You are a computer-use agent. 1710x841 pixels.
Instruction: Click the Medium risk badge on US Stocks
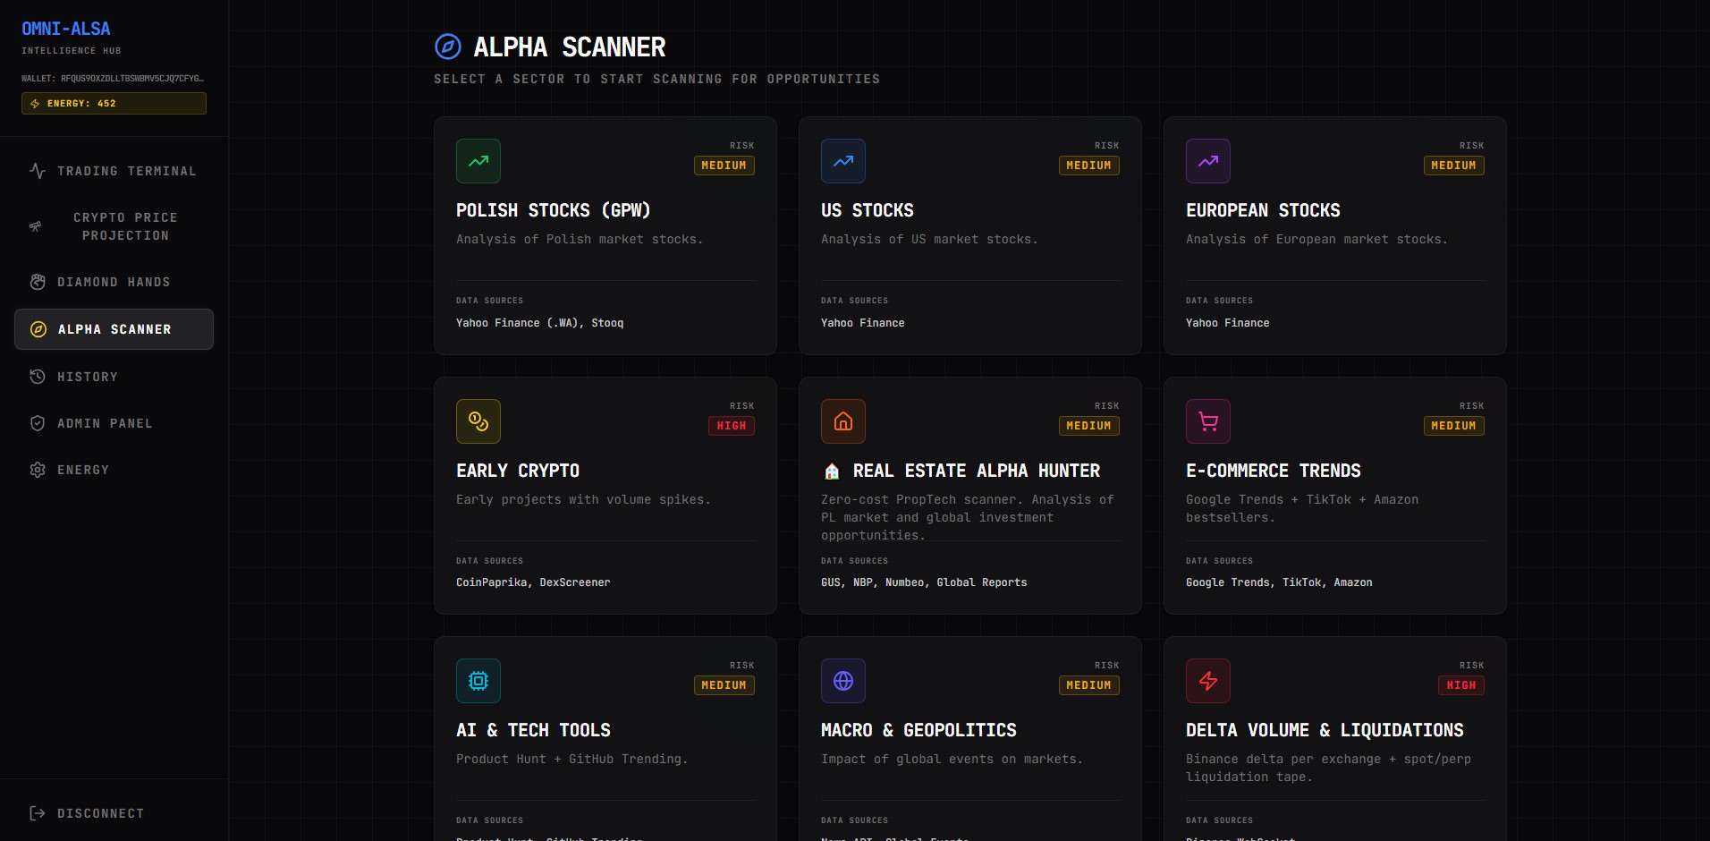coord(1089,166)
